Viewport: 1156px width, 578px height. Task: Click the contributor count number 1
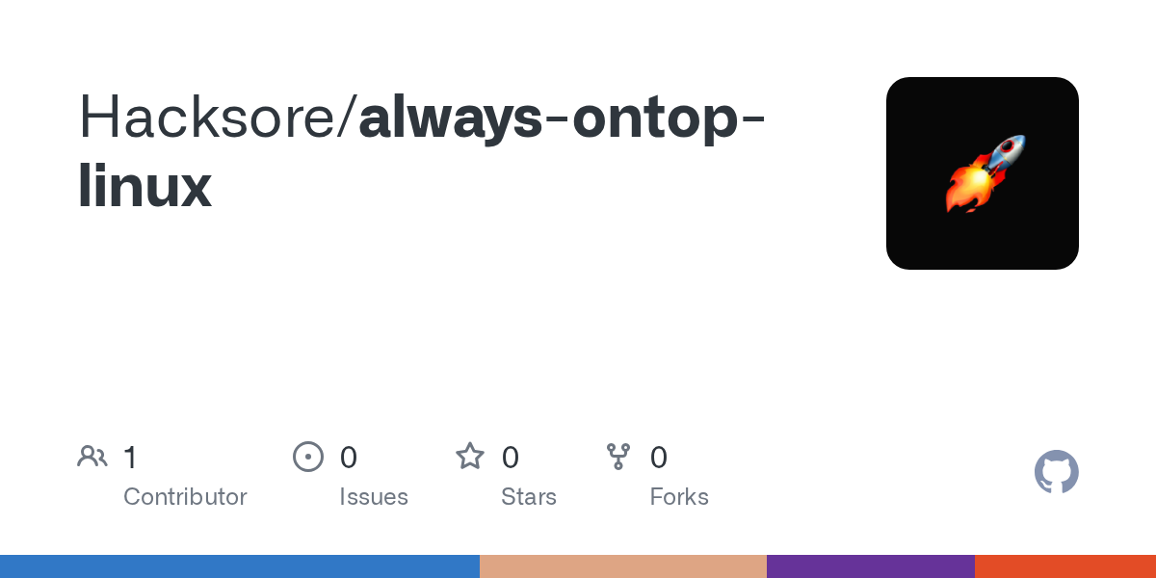[131, 457]
